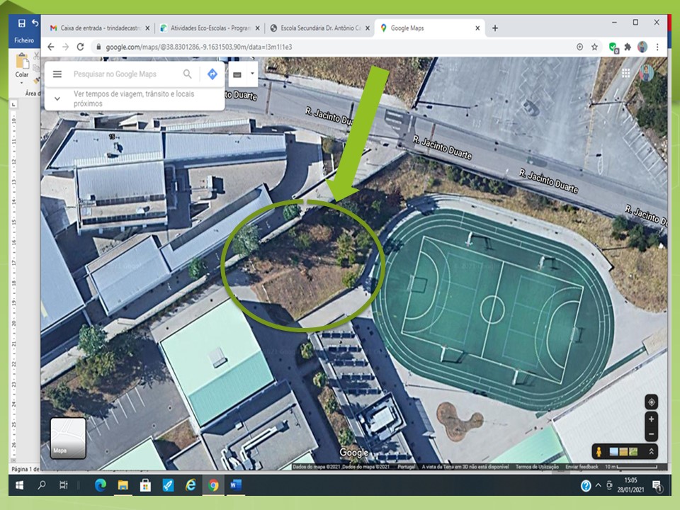Screen dimensions: 680x510
Task: Open the Chrome three-dot menu
Action: click(x=657, y=47)
